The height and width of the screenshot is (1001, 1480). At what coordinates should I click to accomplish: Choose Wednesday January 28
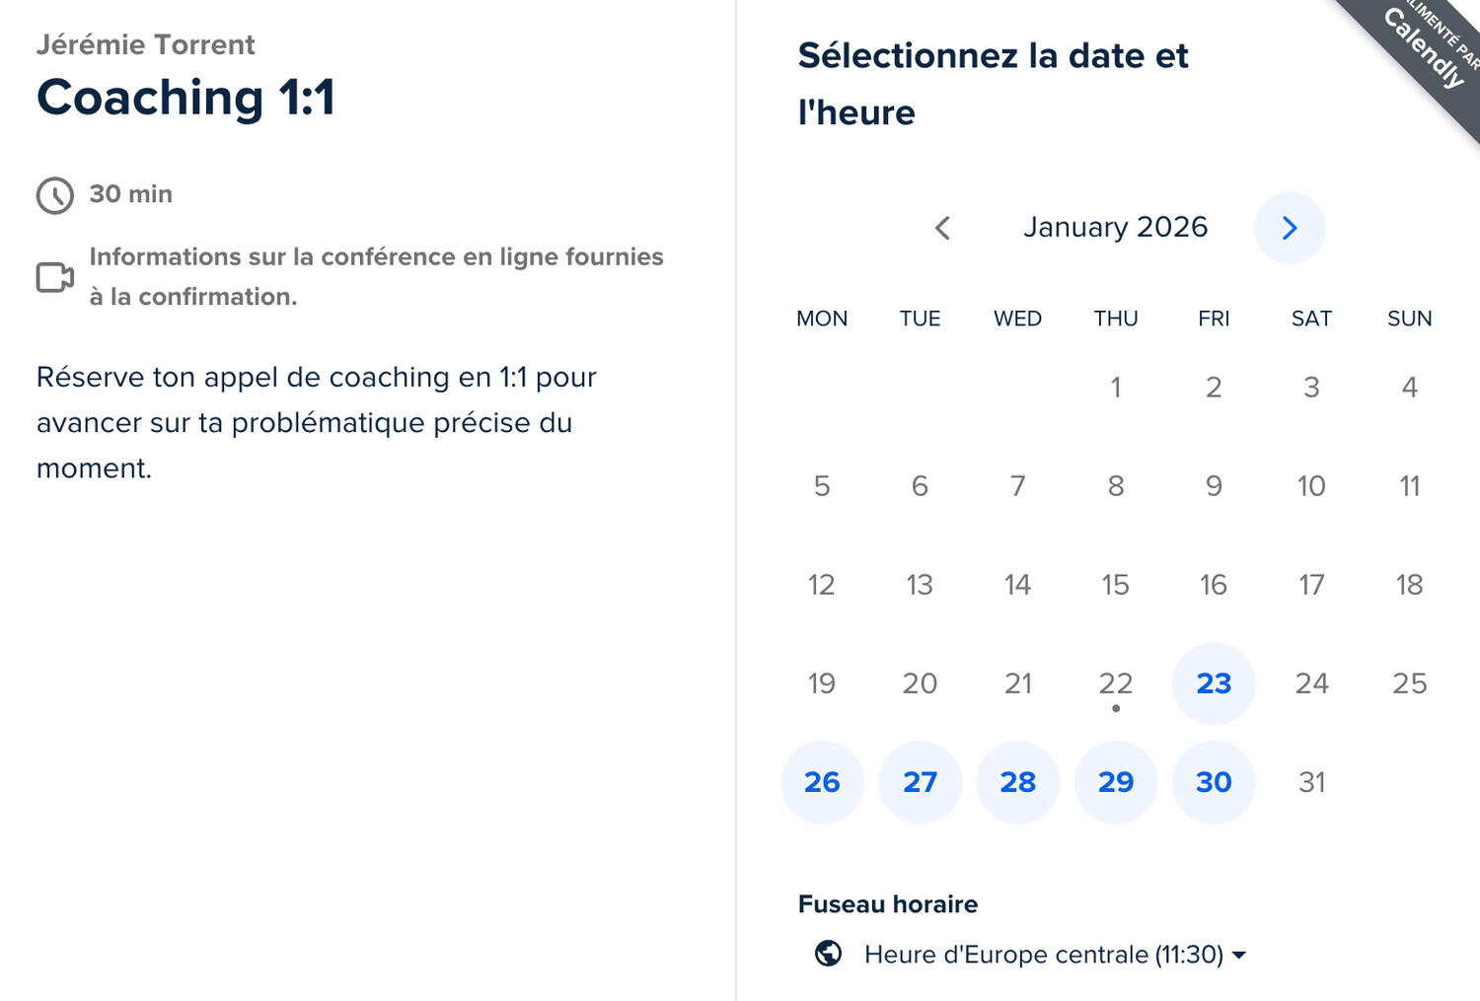[1017, 782]
